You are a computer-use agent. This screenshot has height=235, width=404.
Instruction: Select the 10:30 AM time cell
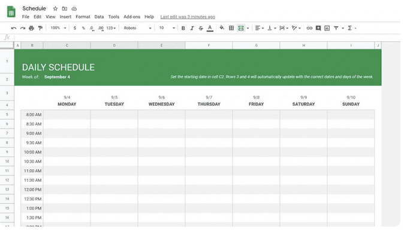point(32,161)
